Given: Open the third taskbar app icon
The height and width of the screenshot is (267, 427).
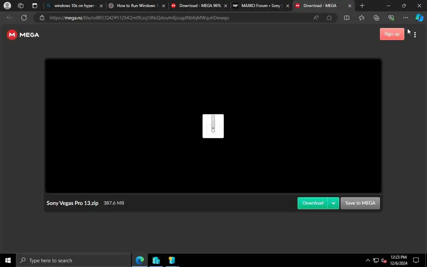Looking at the screenshot, I should (x=172, y=260).
